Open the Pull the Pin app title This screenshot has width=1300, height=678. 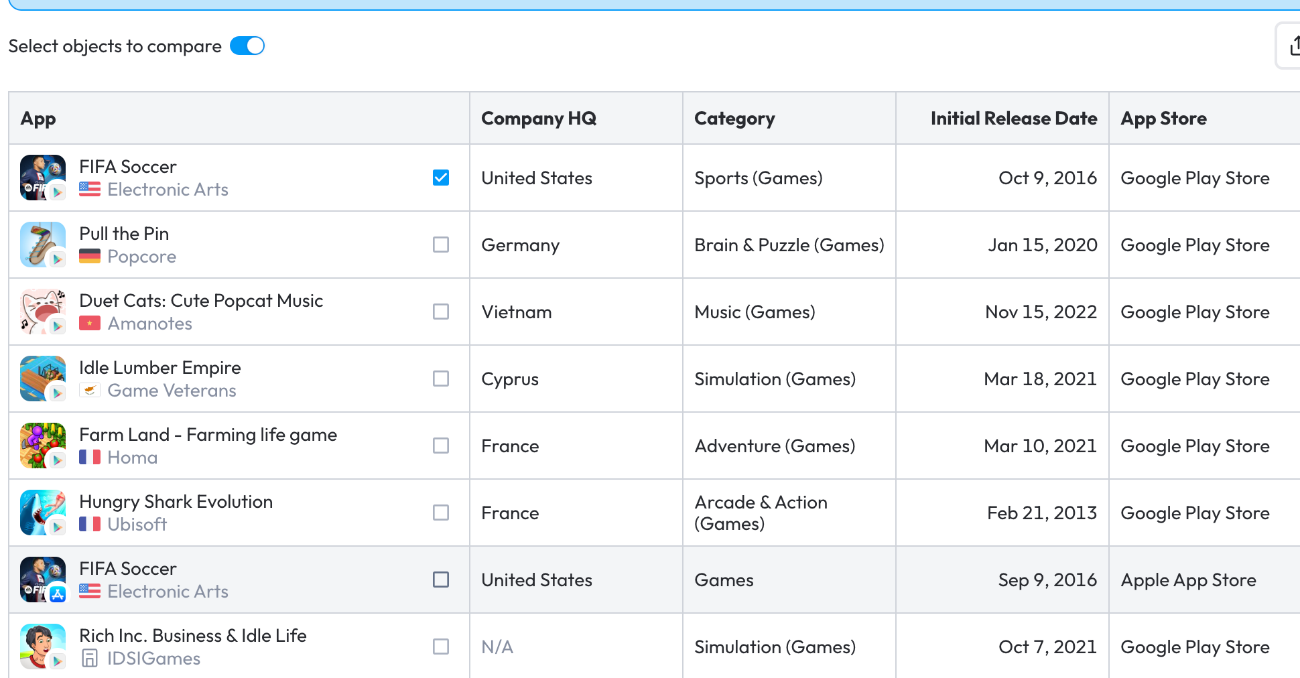(x=124, y=233)
